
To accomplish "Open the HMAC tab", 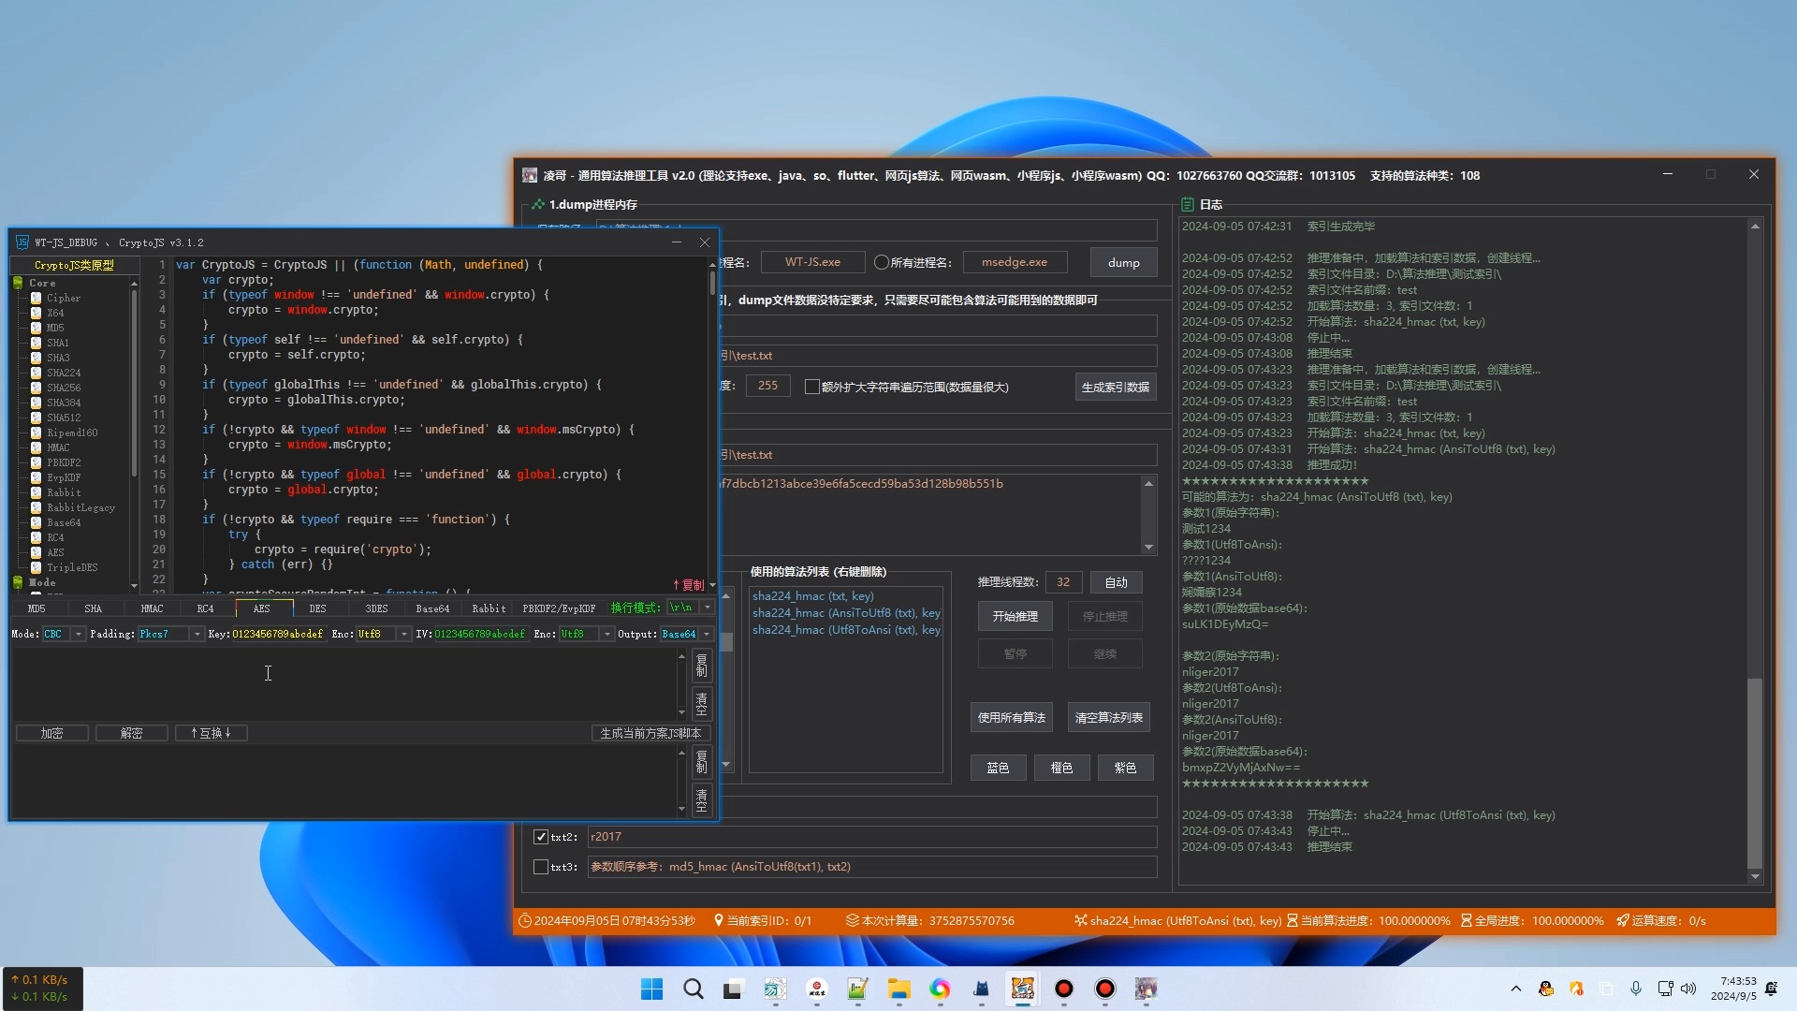I will [152, 608].
